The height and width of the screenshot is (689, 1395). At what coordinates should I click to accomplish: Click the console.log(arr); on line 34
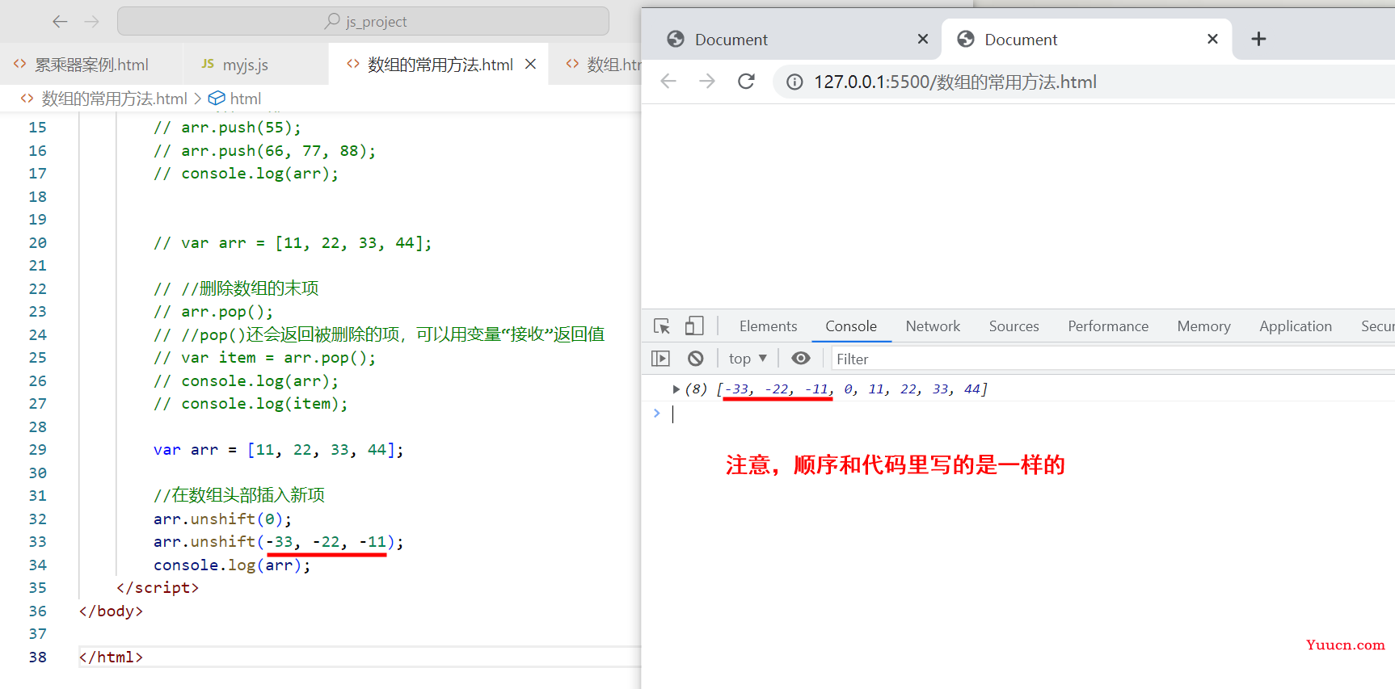(x=232, y=565)
